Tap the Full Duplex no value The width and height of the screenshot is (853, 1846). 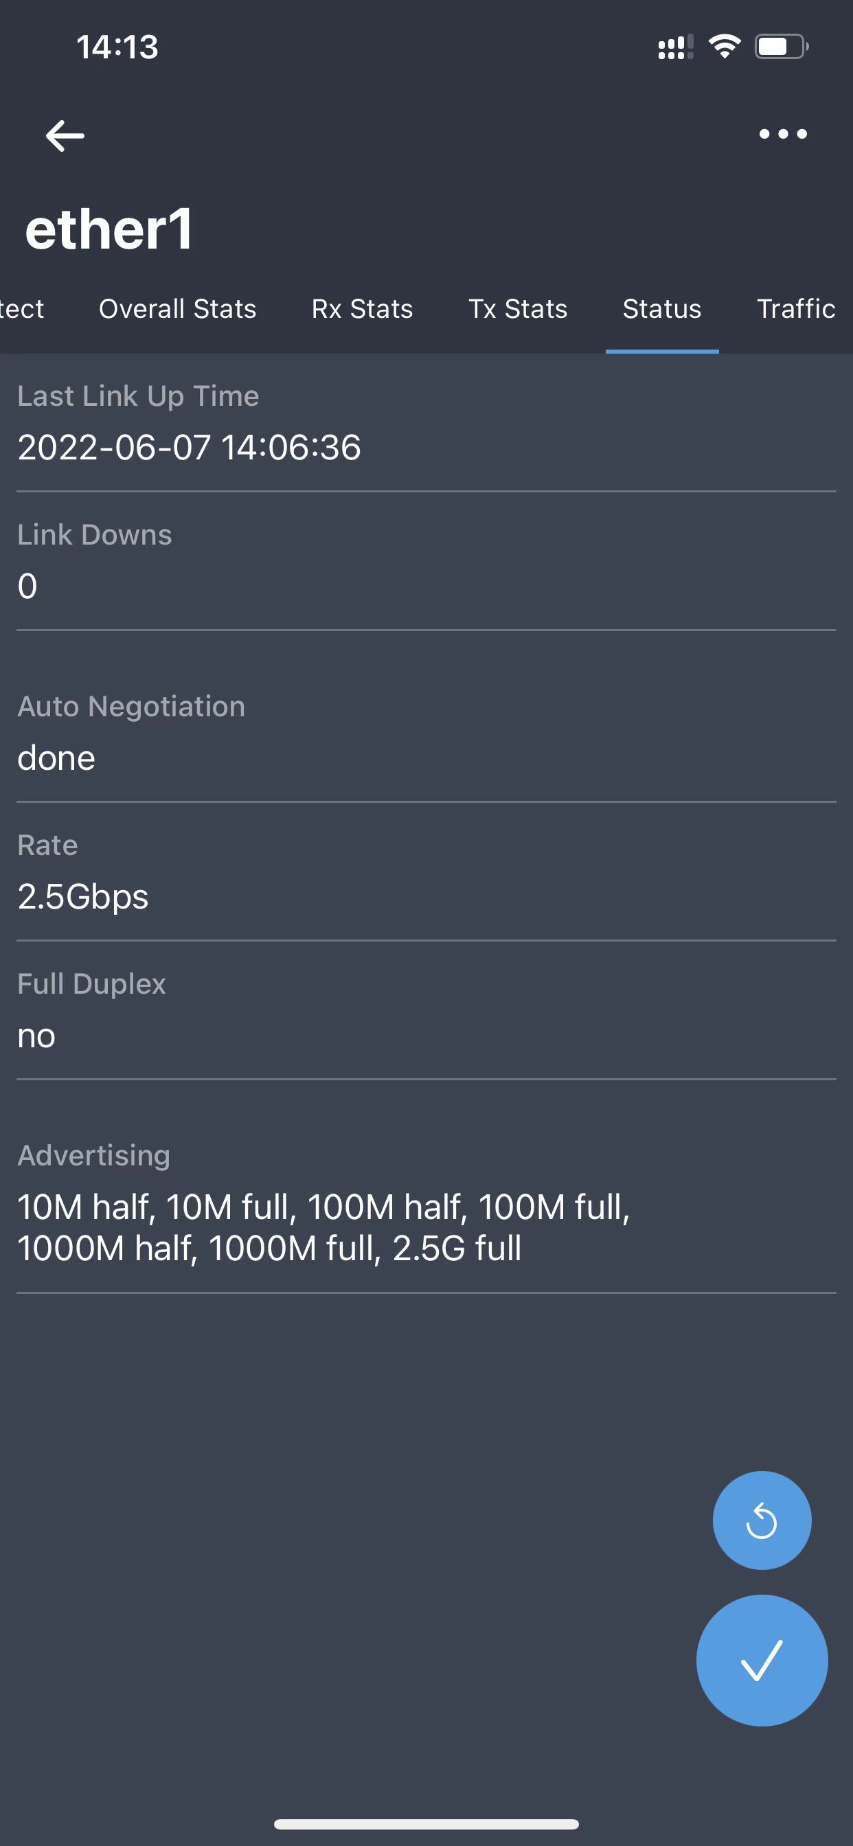36,1036
